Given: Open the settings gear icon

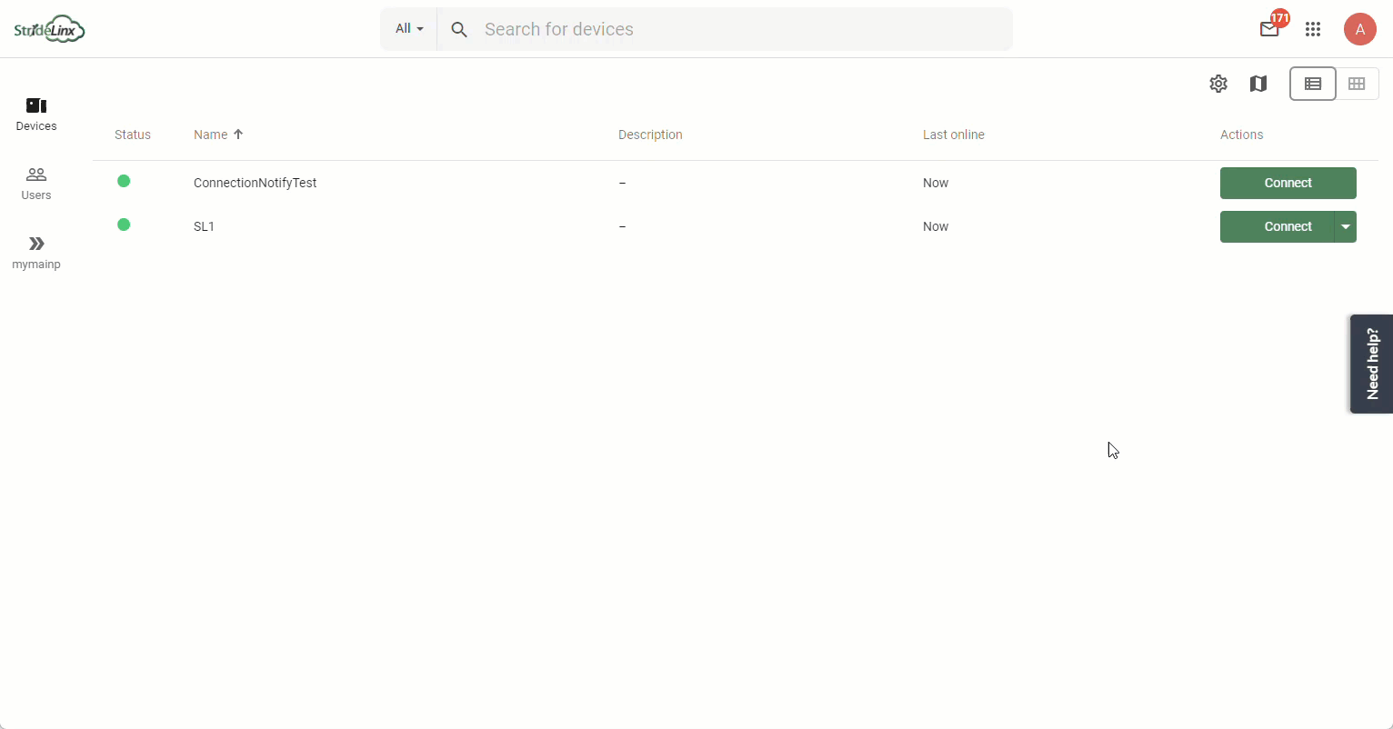Looking at the screenshot, I should tap(1218, 84).
